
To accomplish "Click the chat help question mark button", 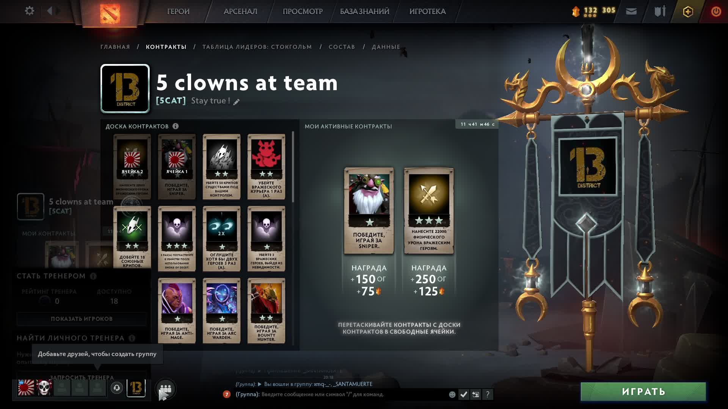I will pos(488,394).
